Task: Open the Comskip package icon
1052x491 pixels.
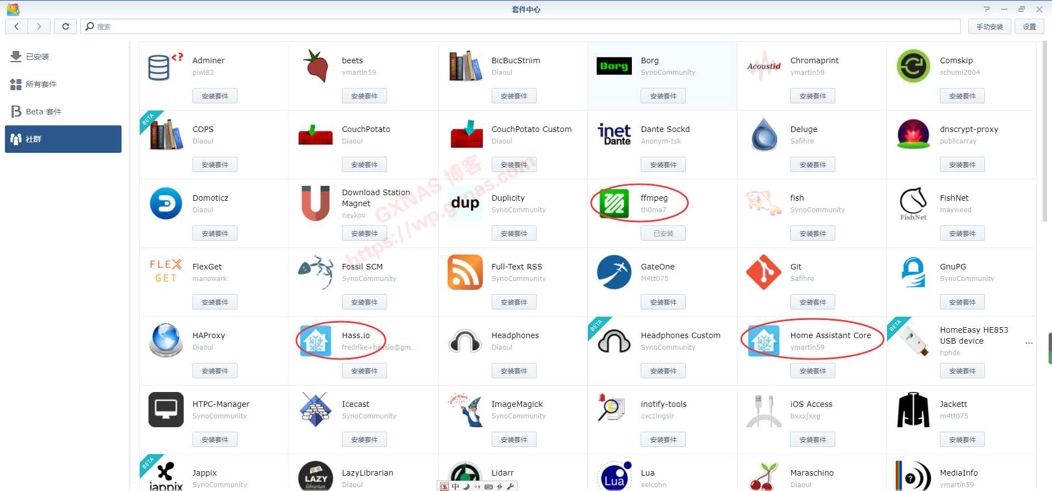Action: (x=913, y=66)
